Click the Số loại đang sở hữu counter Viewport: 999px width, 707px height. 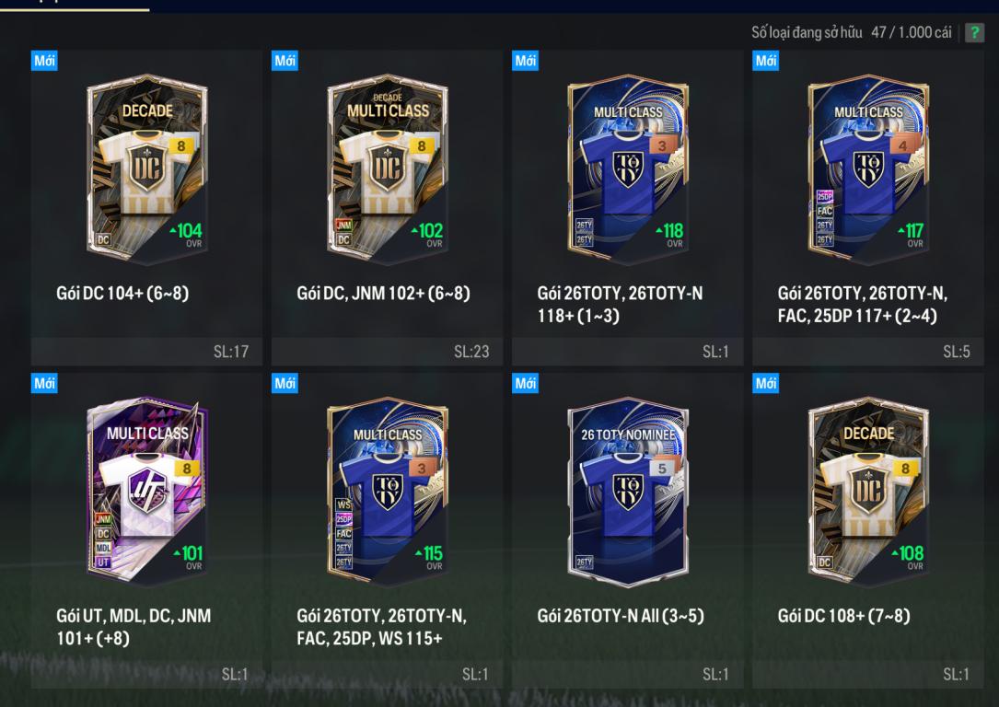click(x=851, y=32)
